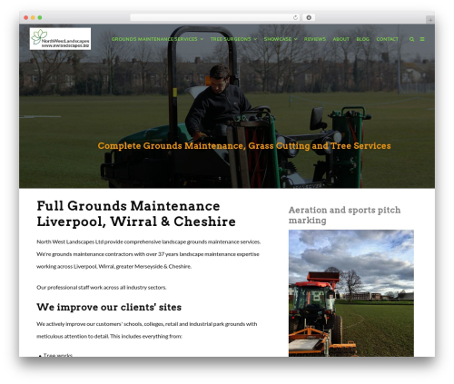454x384 pixels.
Task: Minimize the window with yellow button
Action: 33,18
